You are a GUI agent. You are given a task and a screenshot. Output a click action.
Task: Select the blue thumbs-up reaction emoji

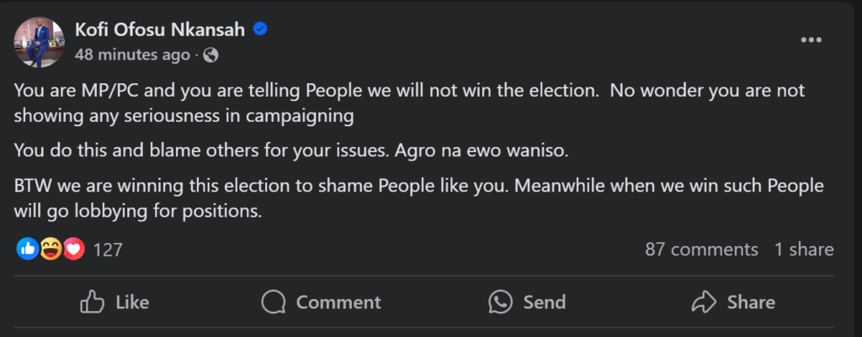coord(27,249)
